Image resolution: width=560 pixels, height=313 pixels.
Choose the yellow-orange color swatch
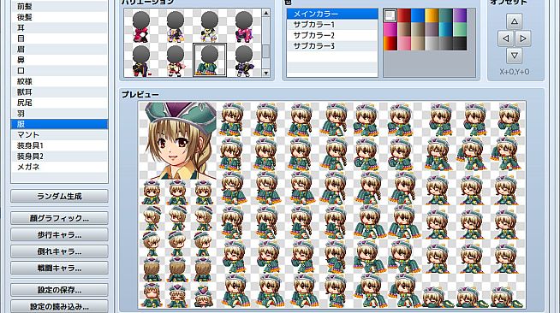click(x=432, y=15)
